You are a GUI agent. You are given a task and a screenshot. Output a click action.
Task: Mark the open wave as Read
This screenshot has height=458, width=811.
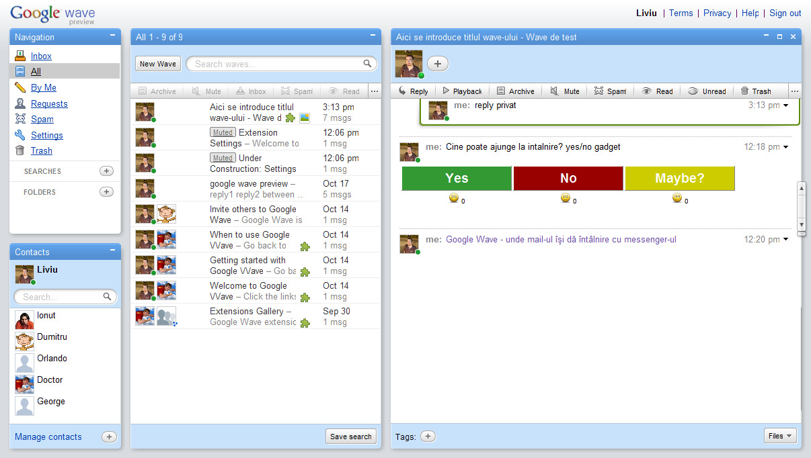pyautogui.click(x=657, y=91)
